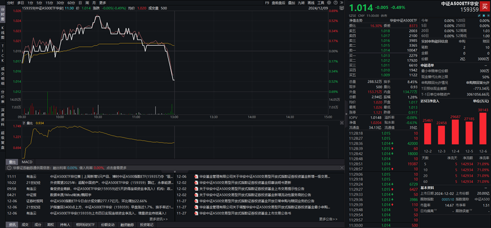This screenshot has height=228, width=491.
Task: Select the MACD indicator tab
Action: tap(26, 162)
